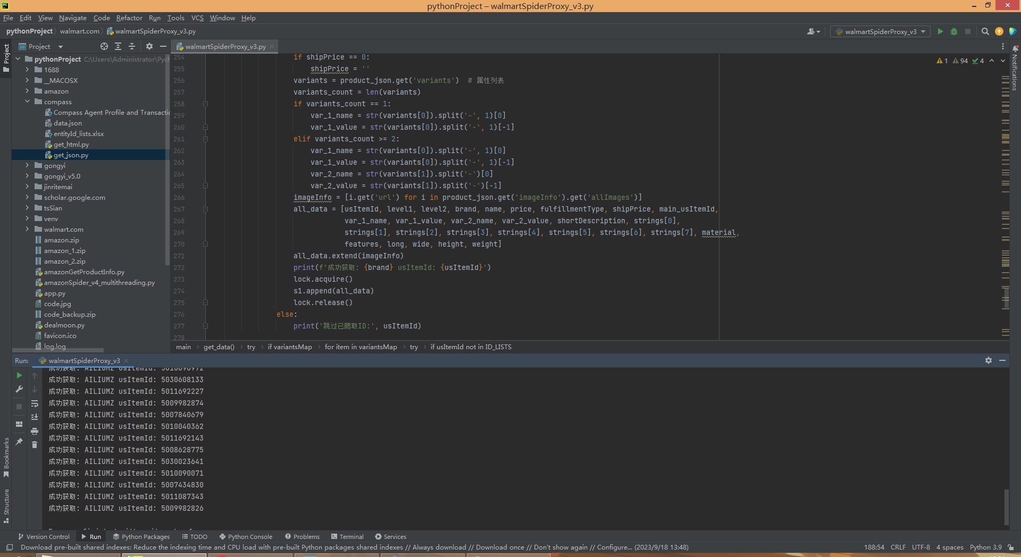Expand the walmart.com folder
The height and width of the screenshot is (557, 1021).
(x=27, y=229)
